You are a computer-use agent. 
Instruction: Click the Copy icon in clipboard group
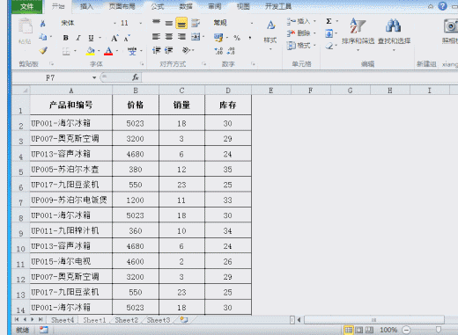click(x=43, y=37)
